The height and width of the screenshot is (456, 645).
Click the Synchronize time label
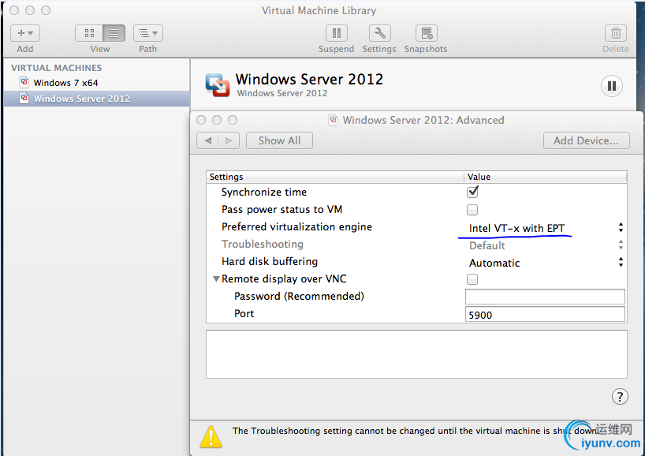click(264, 192)
